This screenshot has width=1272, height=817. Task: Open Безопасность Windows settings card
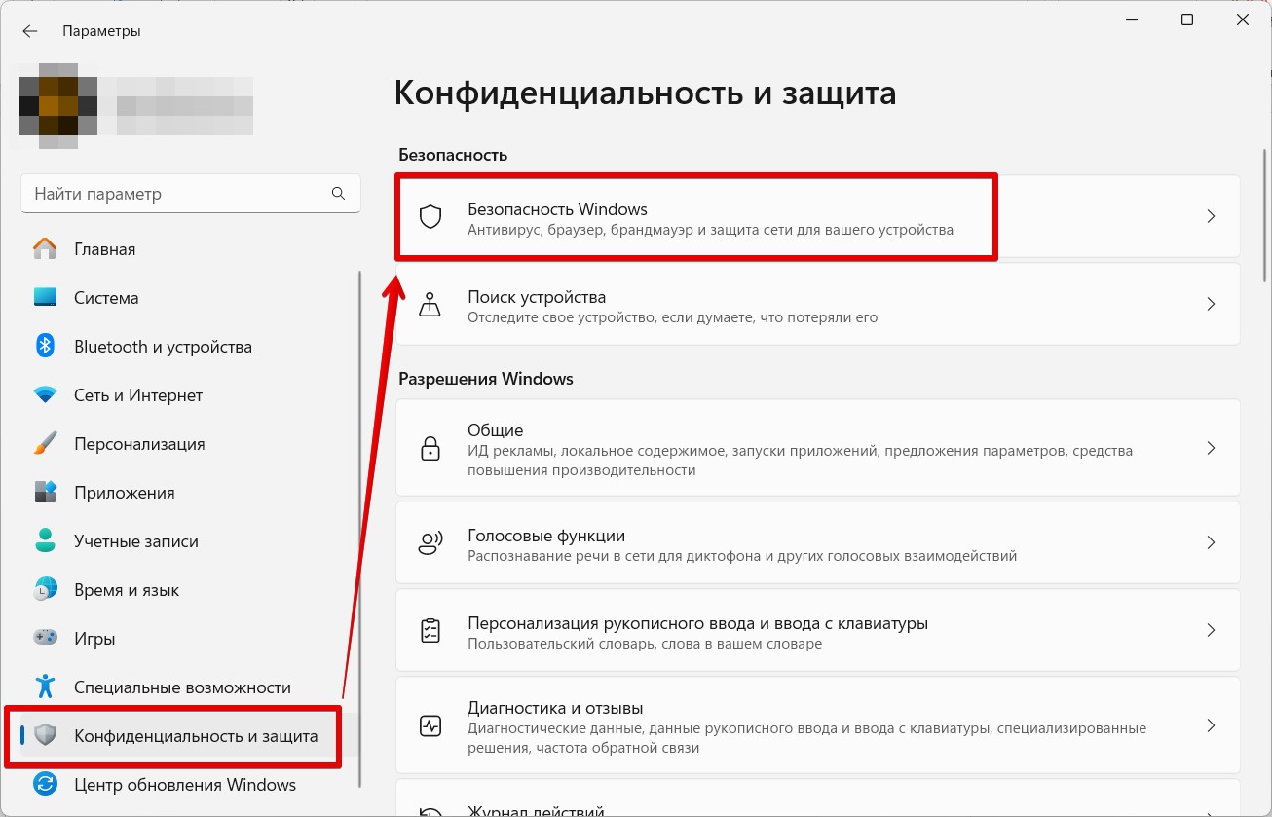point(817,216)
